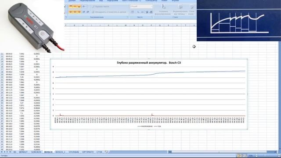Apply accounting number format icon
The width and height of the screenshot is (281, 158).
coord(133,12)
